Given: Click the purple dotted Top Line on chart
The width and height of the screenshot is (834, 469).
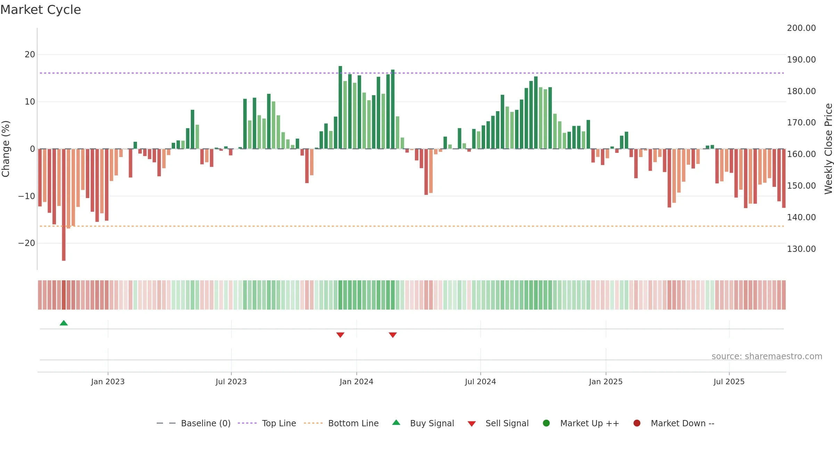Looking at the screenshot, I should click(x=412, y=73).
